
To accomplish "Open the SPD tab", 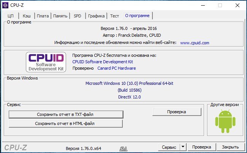I will [x=77, y=16].
